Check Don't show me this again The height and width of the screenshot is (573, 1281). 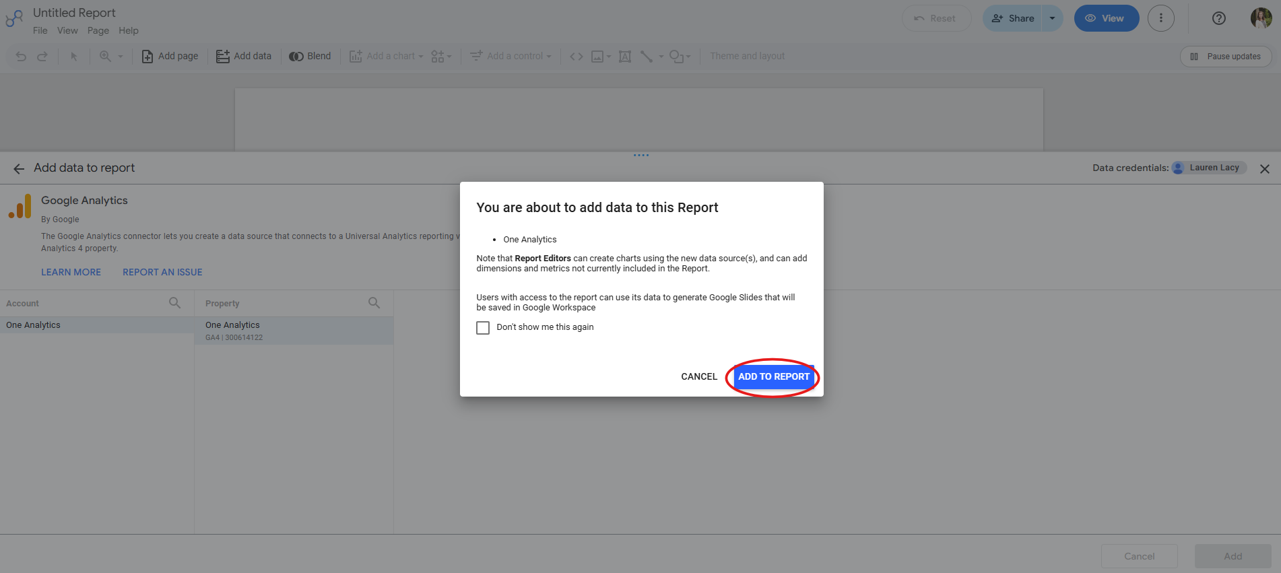[x=483, y=328]
